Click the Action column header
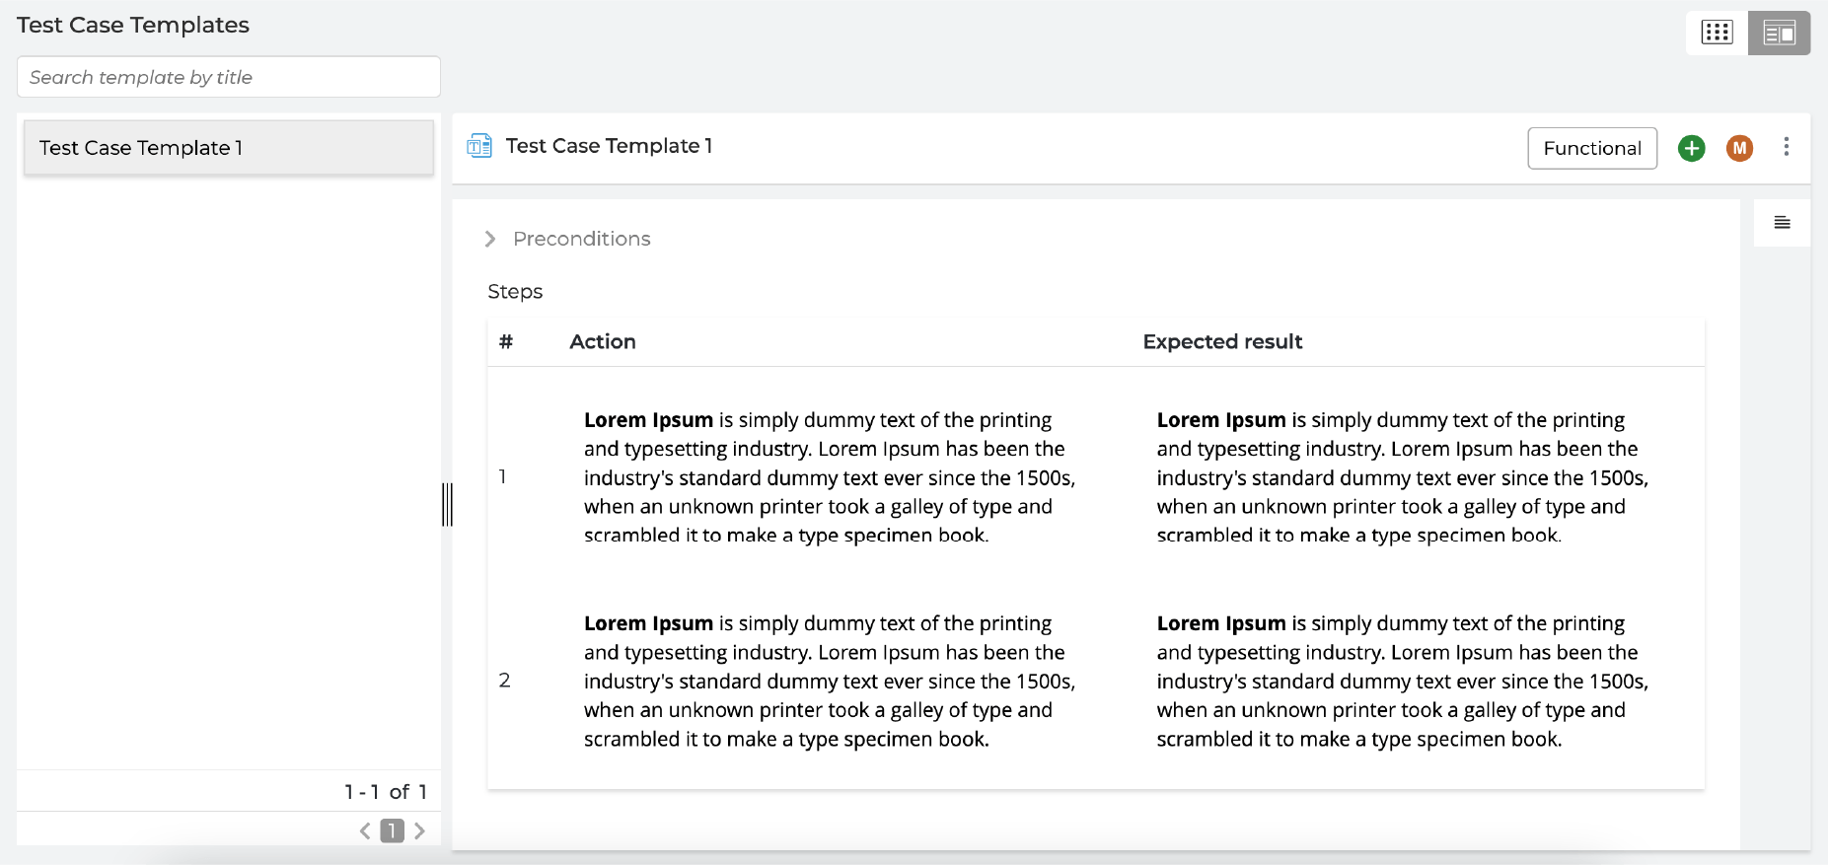1829x865 pixels. [x=603, y=341]
